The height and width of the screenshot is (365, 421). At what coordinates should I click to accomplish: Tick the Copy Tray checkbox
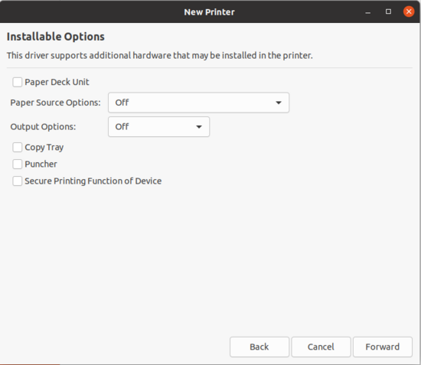[17, 147]
